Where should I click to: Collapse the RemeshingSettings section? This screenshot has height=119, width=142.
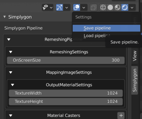click(11, 52)
